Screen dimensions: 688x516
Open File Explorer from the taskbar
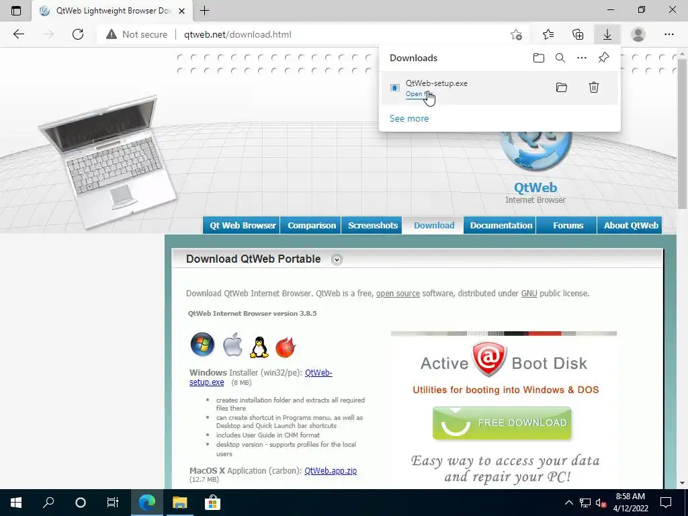(x=179, y=503)
